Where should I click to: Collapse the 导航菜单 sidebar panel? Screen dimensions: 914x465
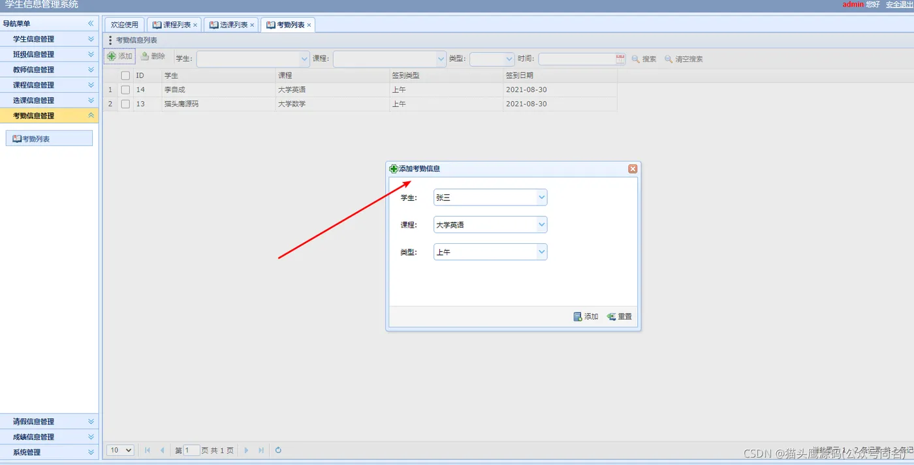tap(91, 23)
